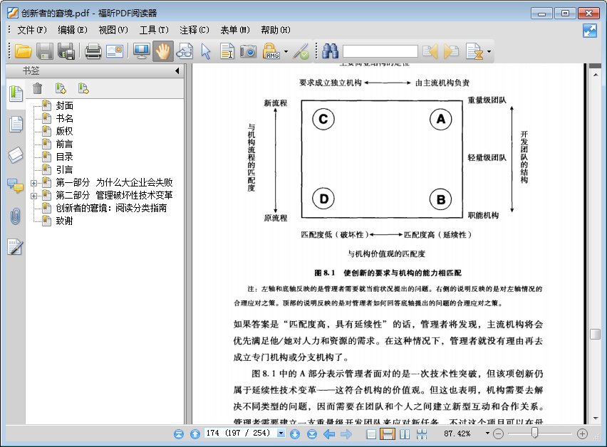Select the text selection tool
Viewport: 607px width, 447px height.
tap(227, 51)
